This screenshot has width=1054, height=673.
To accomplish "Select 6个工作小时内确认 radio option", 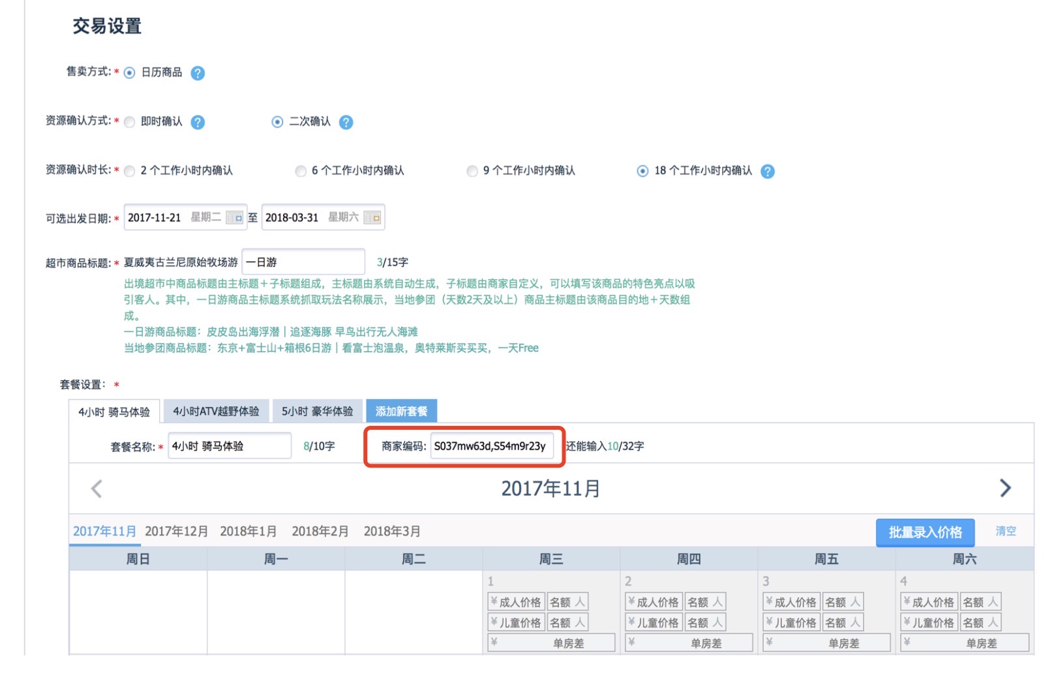I will [301, 172].
